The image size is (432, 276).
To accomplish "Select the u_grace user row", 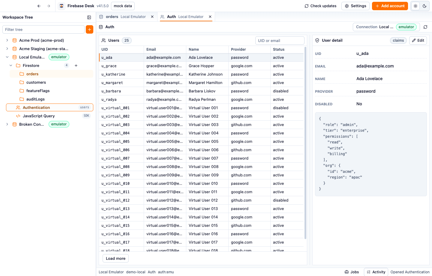I will pyautogui.click(x=201, y=66).
